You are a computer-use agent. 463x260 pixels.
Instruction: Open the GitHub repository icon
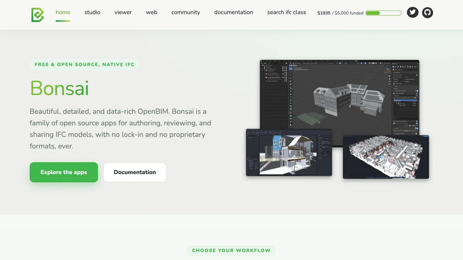[x=428, y=13]
